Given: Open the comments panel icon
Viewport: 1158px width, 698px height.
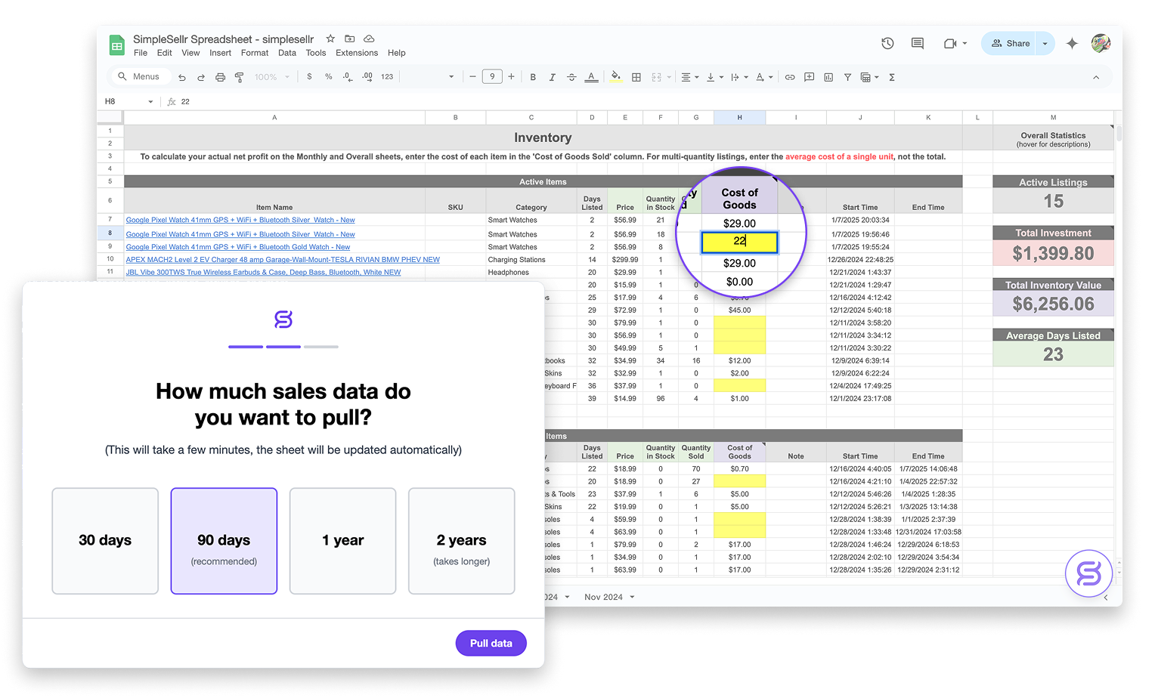Looking at the screenshot, I should [x=918, y=44].
